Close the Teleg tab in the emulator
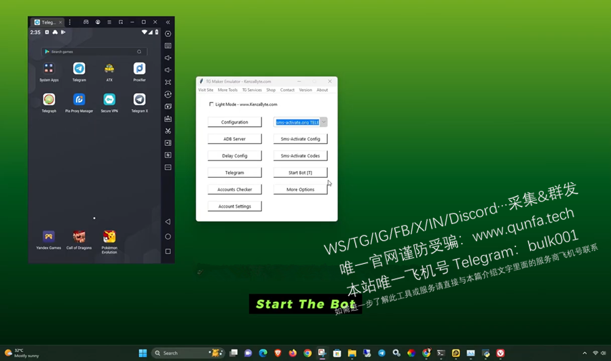Viewport: 611px width, 361px height. point(60,22)
